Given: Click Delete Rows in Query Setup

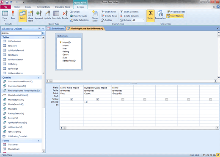Looking at the screenshot, I should tap(109, 16).
